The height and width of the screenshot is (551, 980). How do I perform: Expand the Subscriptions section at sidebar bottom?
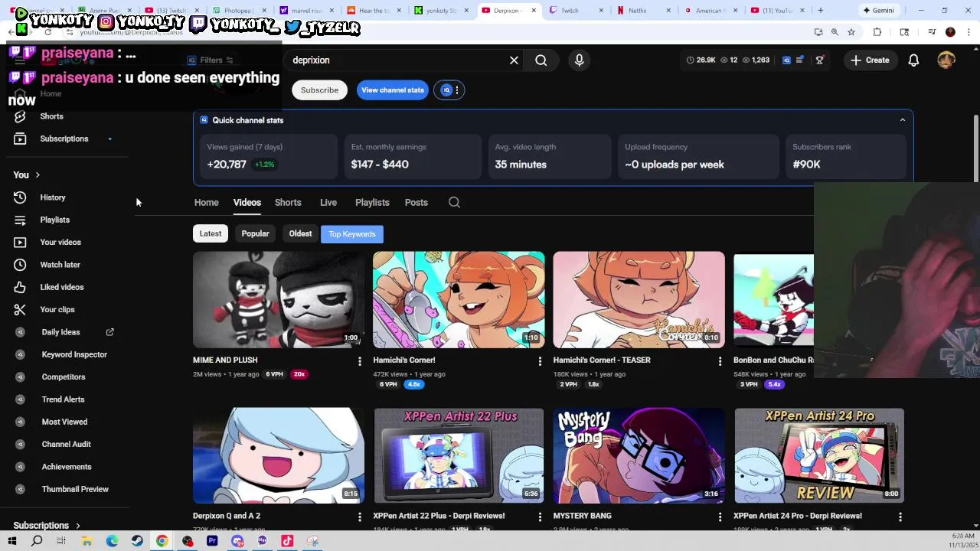click(x=47, y=526)
